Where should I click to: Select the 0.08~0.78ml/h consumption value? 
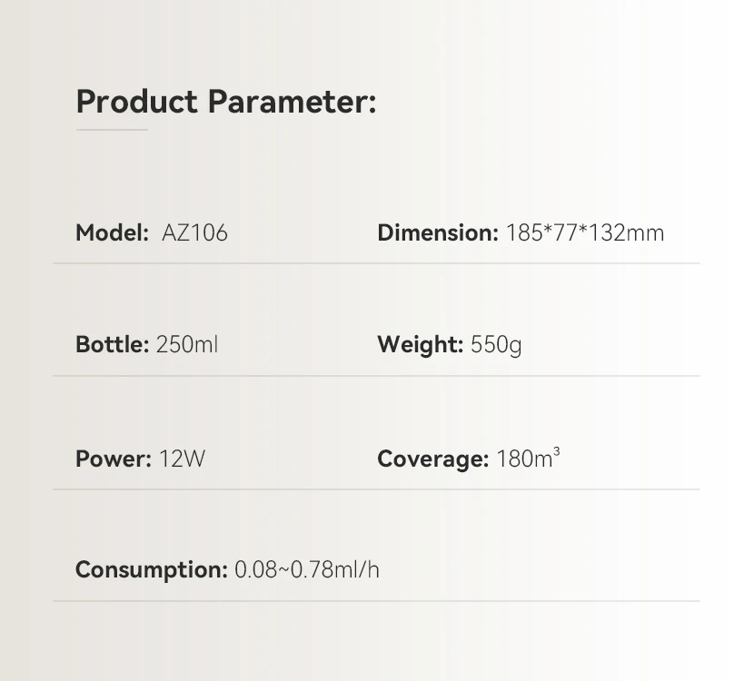coord(307,570)
